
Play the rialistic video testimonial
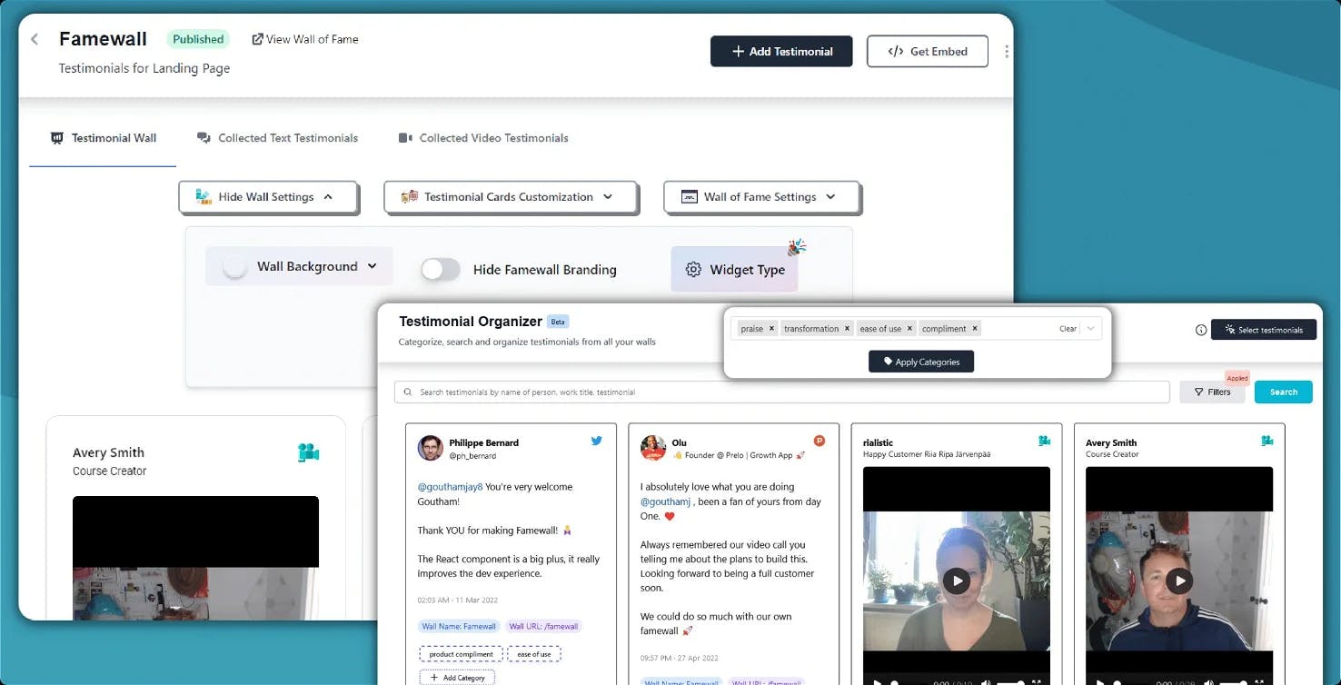click(956, 581)
